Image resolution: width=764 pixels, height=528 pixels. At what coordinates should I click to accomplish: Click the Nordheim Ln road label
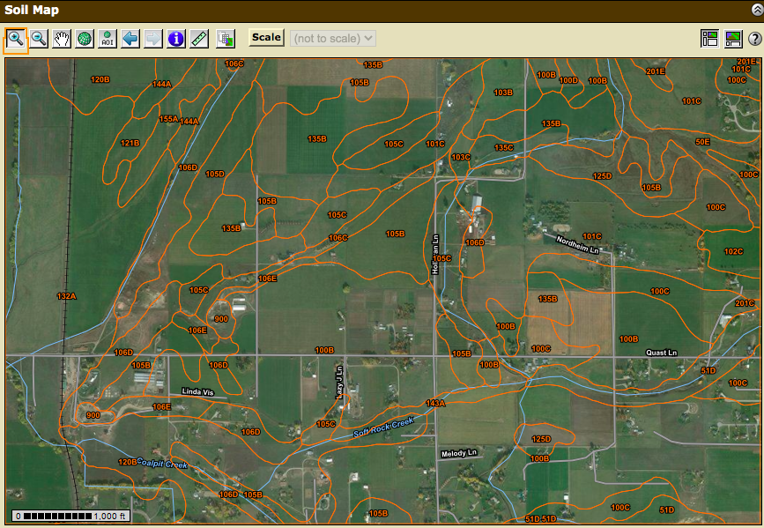tap(577, 245)
